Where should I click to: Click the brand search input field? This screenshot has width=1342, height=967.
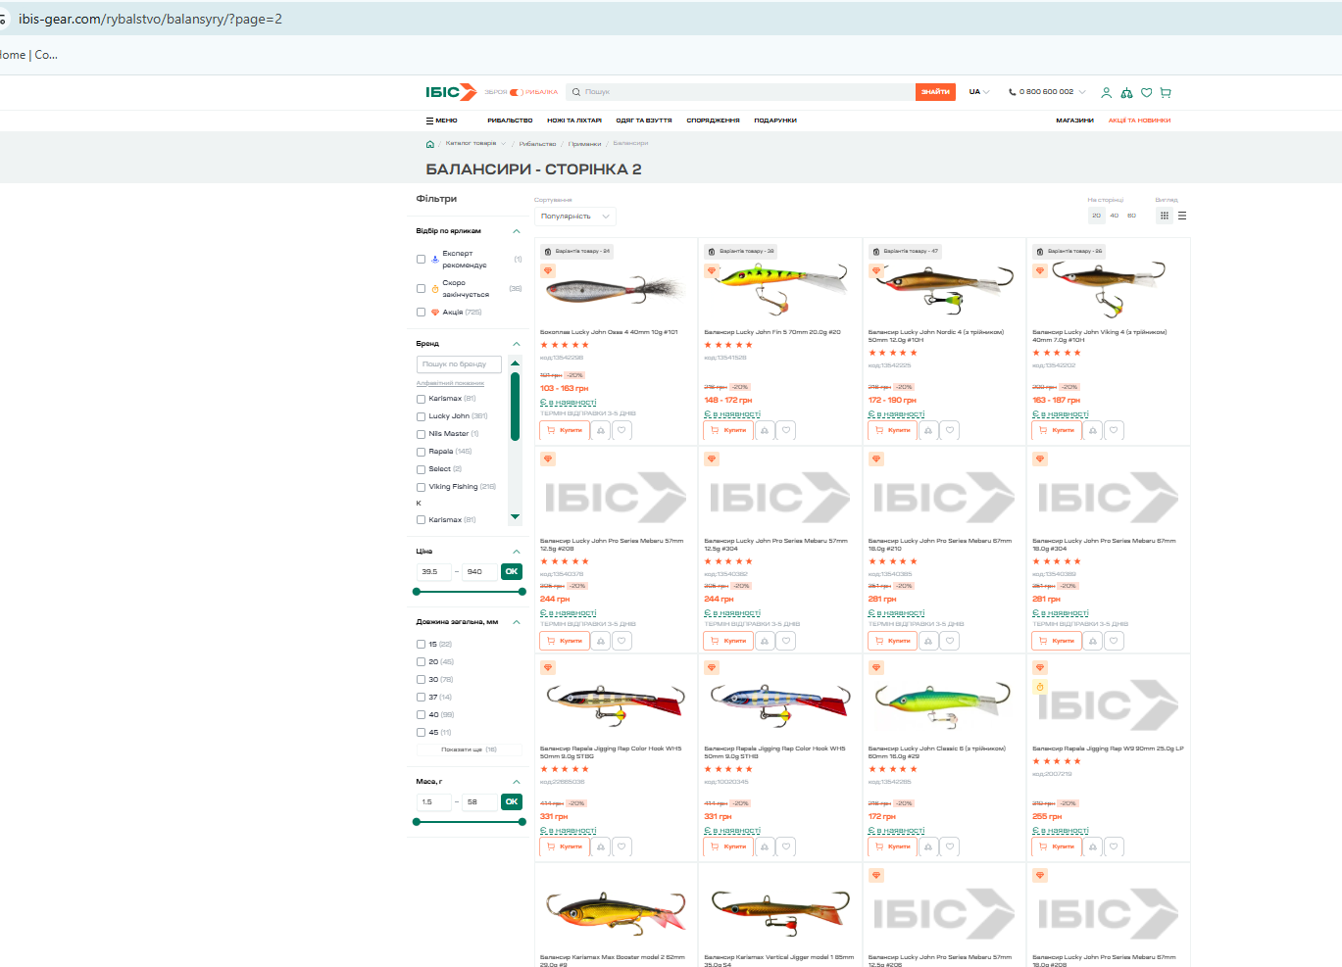pos(459,364)
